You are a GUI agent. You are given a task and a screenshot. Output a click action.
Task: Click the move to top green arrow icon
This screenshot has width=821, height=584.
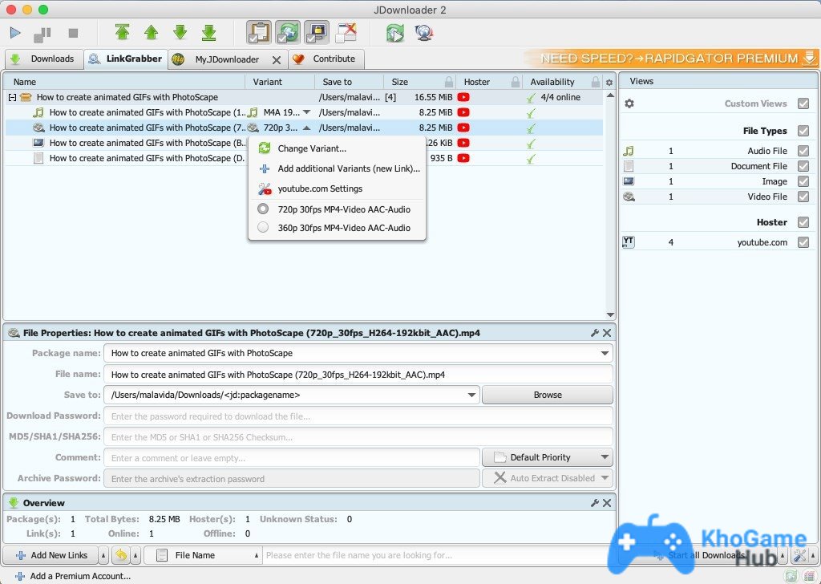[122, 32]
